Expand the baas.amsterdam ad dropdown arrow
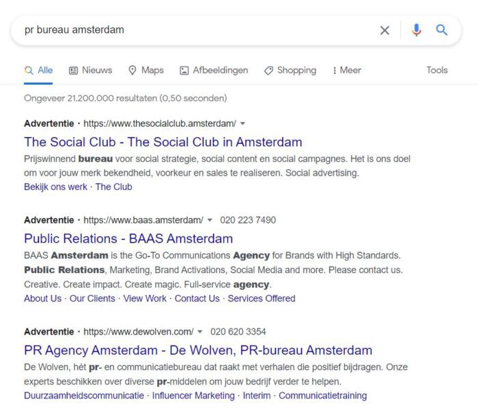 [x=210, y=220]
